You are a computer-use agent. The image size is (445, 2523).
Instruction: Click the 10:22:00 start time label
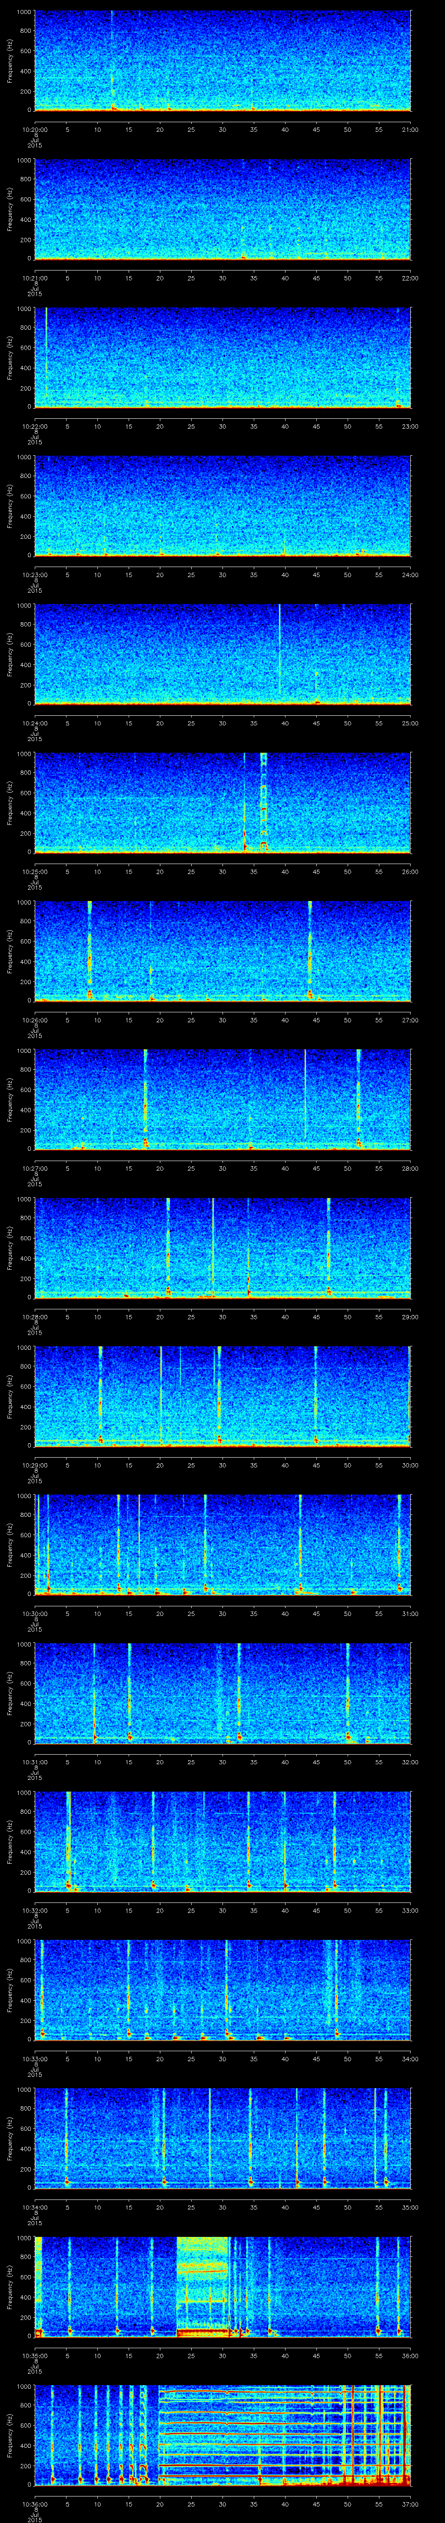click(x=34, y=426)
